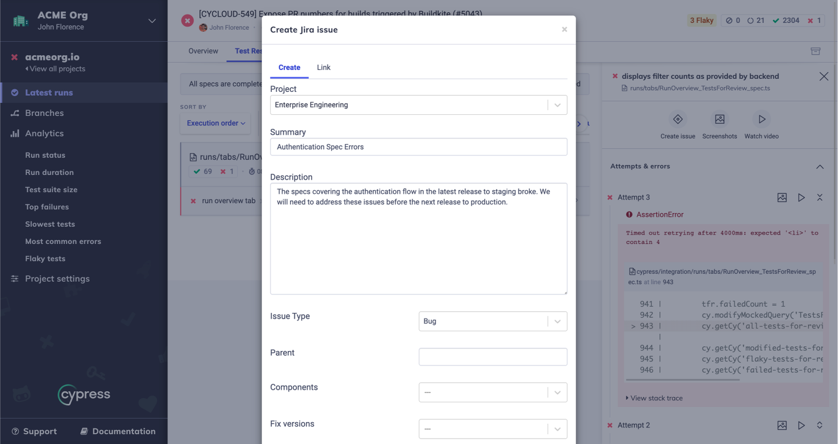Select the acmeorg.io project title
This screenshot has height=444, width=838.
(x=52, y=57)
